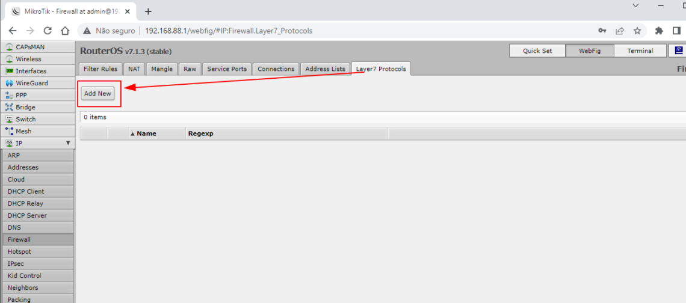Open DHCP Relay menu item
This screenshot has width=686, height=303.
coord(38,203)
